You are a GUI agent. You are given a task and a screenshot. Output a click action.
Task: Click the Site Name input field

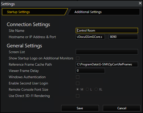coord(107,31)
